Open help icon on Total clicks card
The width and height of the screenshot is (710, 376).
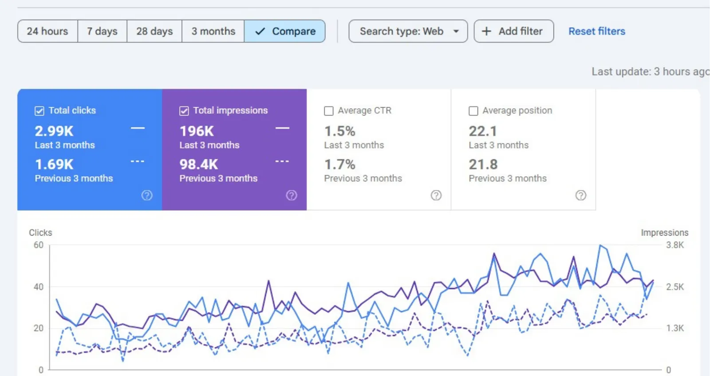coord(147,195)
